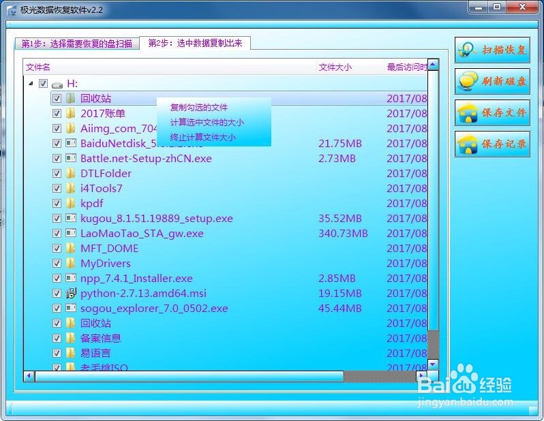Uncheck Battle.net-Setup-zhCN.exe checkbox

pos(57,159)
